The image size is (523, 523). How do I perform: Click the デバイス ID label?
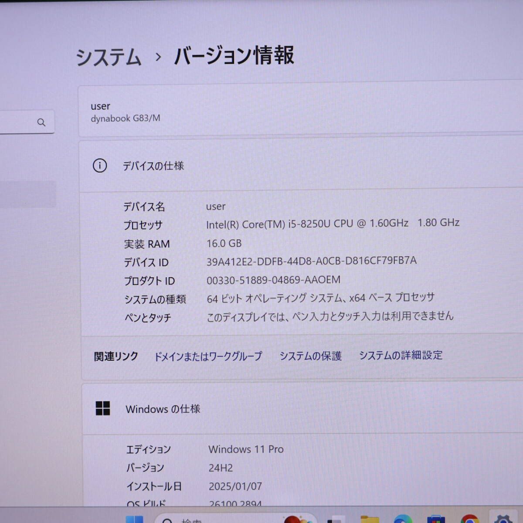(146, 262)
